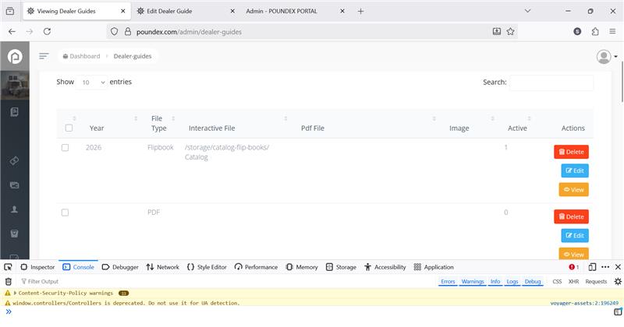Click into the table Search field
The width and height of the screenshot is (624, 327).
551,83
